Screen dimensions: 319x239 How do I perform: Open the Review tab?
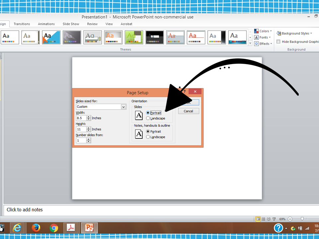point(92,24)
